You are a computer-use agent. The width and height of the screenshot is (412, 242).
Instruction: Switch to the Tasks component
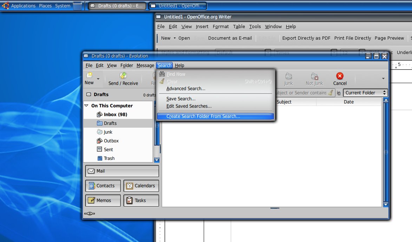tap(141, 201)
